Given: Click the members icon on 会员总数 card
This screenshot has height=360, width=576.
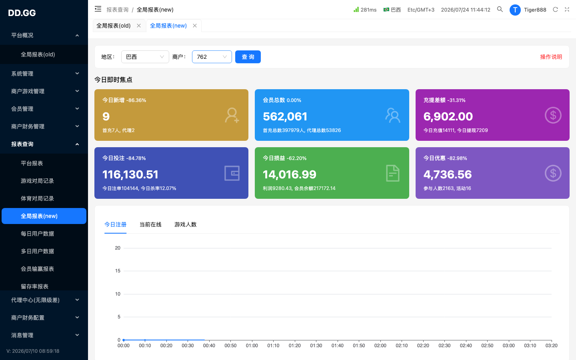Looking at the screenshot, I should 393,115.
